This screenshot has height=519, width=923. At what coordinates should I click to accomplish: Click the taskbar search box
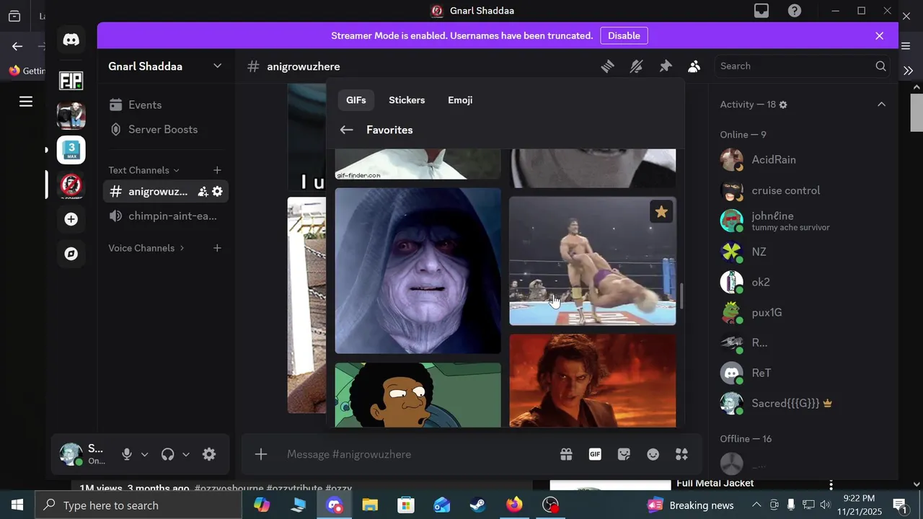pos(138,505)
